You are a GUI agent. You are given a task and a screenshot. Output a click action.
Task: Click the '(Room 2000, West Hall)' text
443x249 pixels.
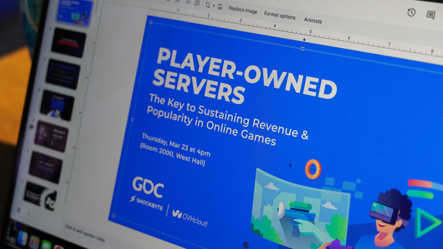point(172,155)
